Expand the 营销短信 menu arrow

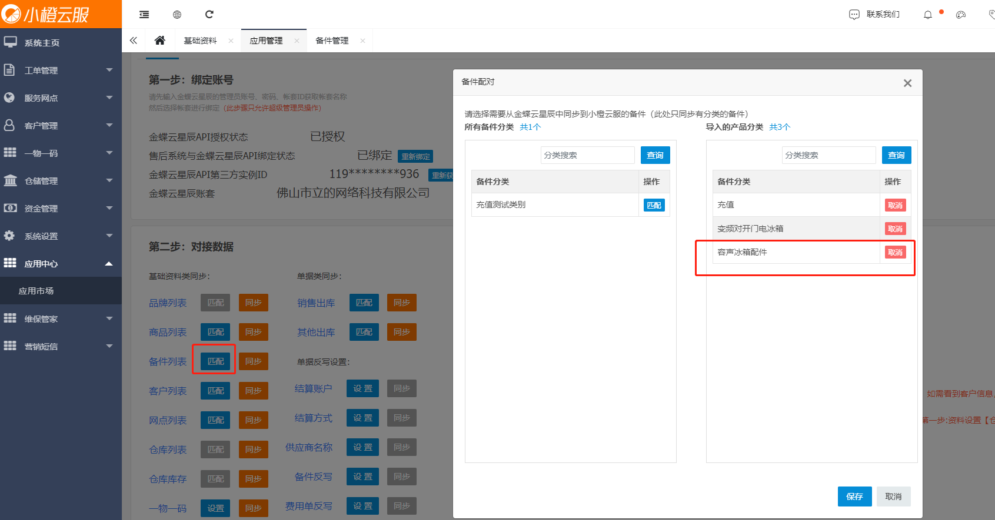click(x=109, y=346)
